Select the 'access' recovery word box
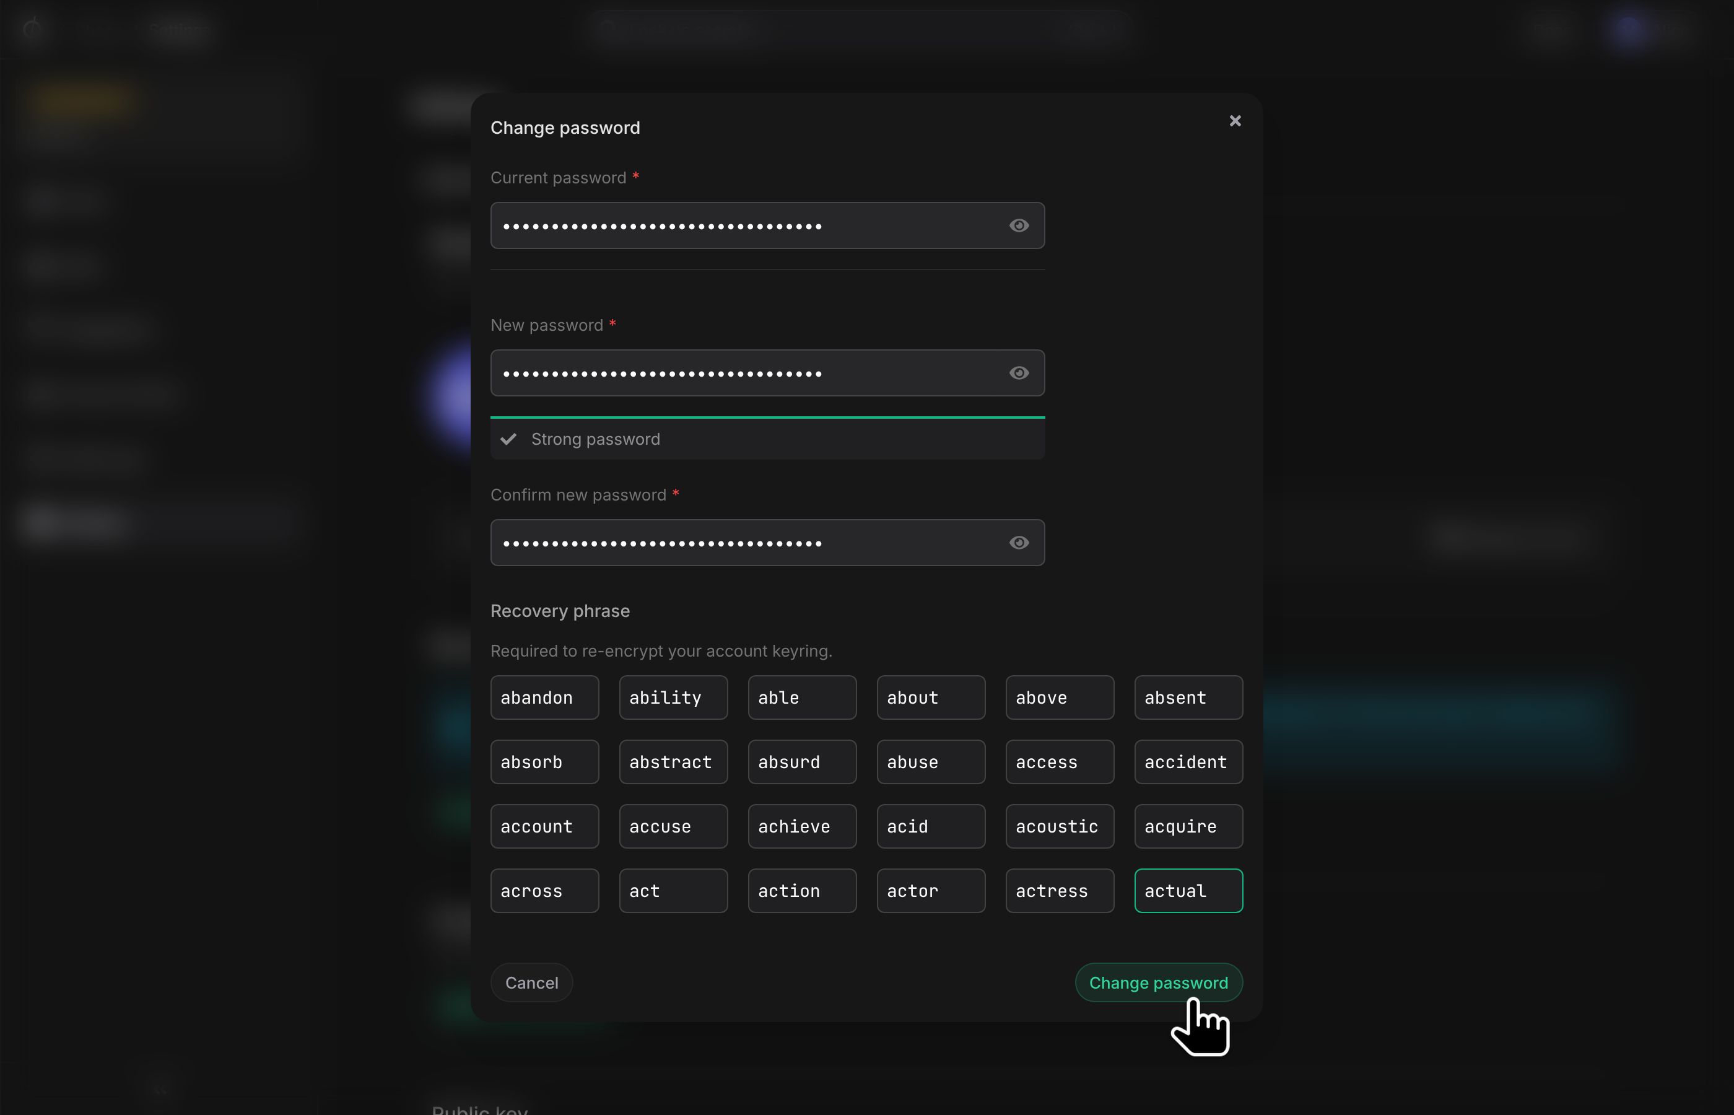 (1060, 762)
